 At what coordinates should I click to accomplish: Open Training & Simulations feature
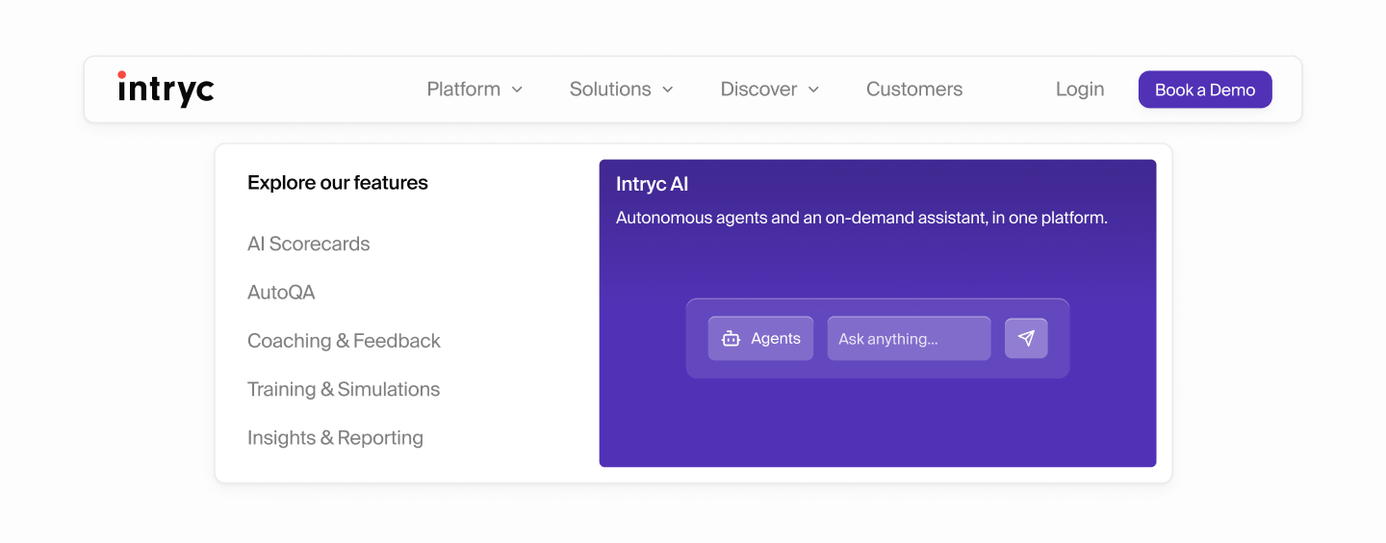coord(344,389)
